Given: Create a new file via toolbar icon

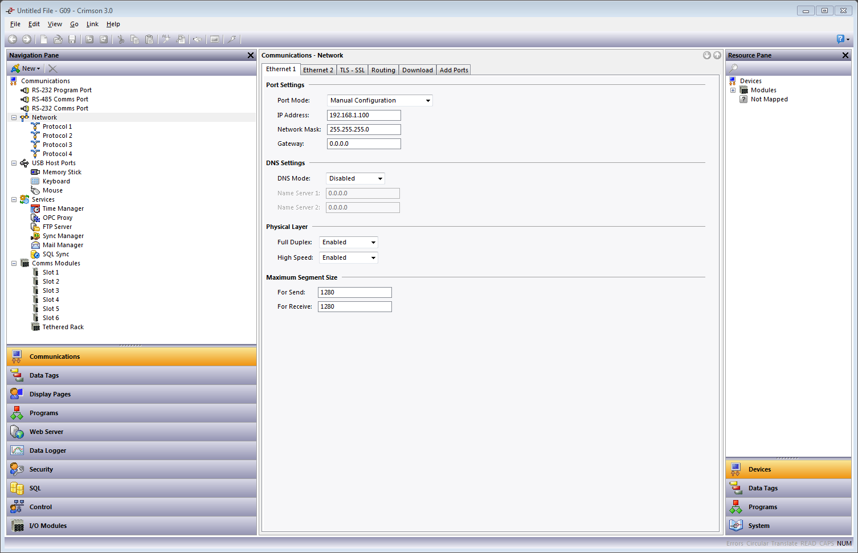Looking at the screenshot, I should [x=44, y=39].
